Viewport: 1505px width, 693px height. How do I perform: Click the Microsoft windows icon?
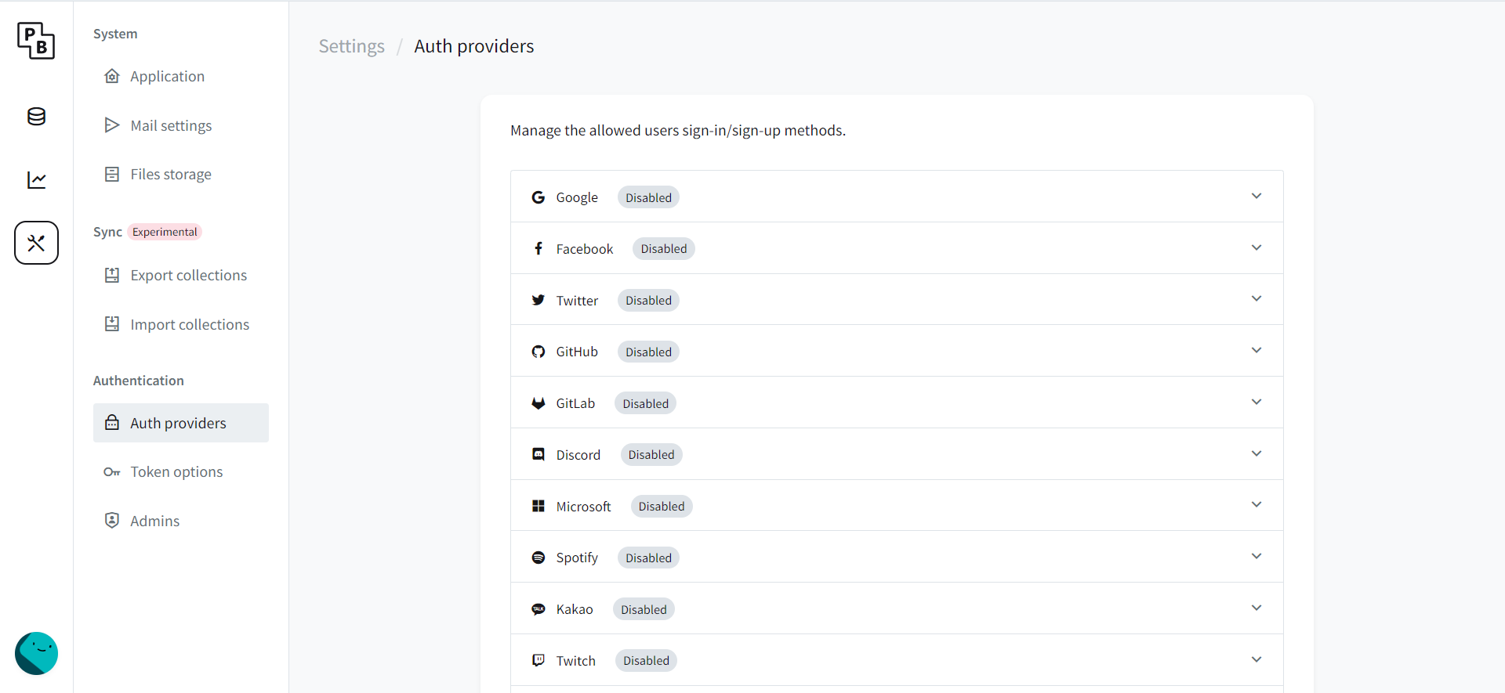(x=538, y=506)
